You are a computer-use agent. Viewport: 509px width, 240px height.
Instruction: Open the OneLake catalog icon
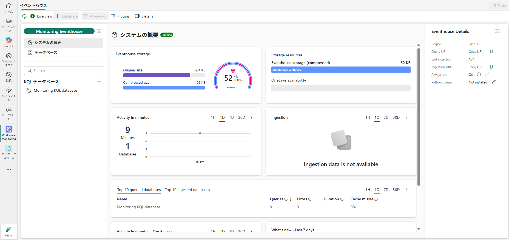pos(9,59)
